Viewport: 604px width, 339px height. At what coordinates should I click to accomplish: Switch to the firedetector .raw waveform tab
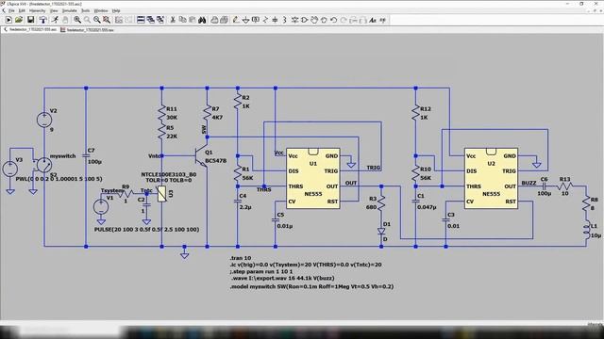tap(87, 29)
